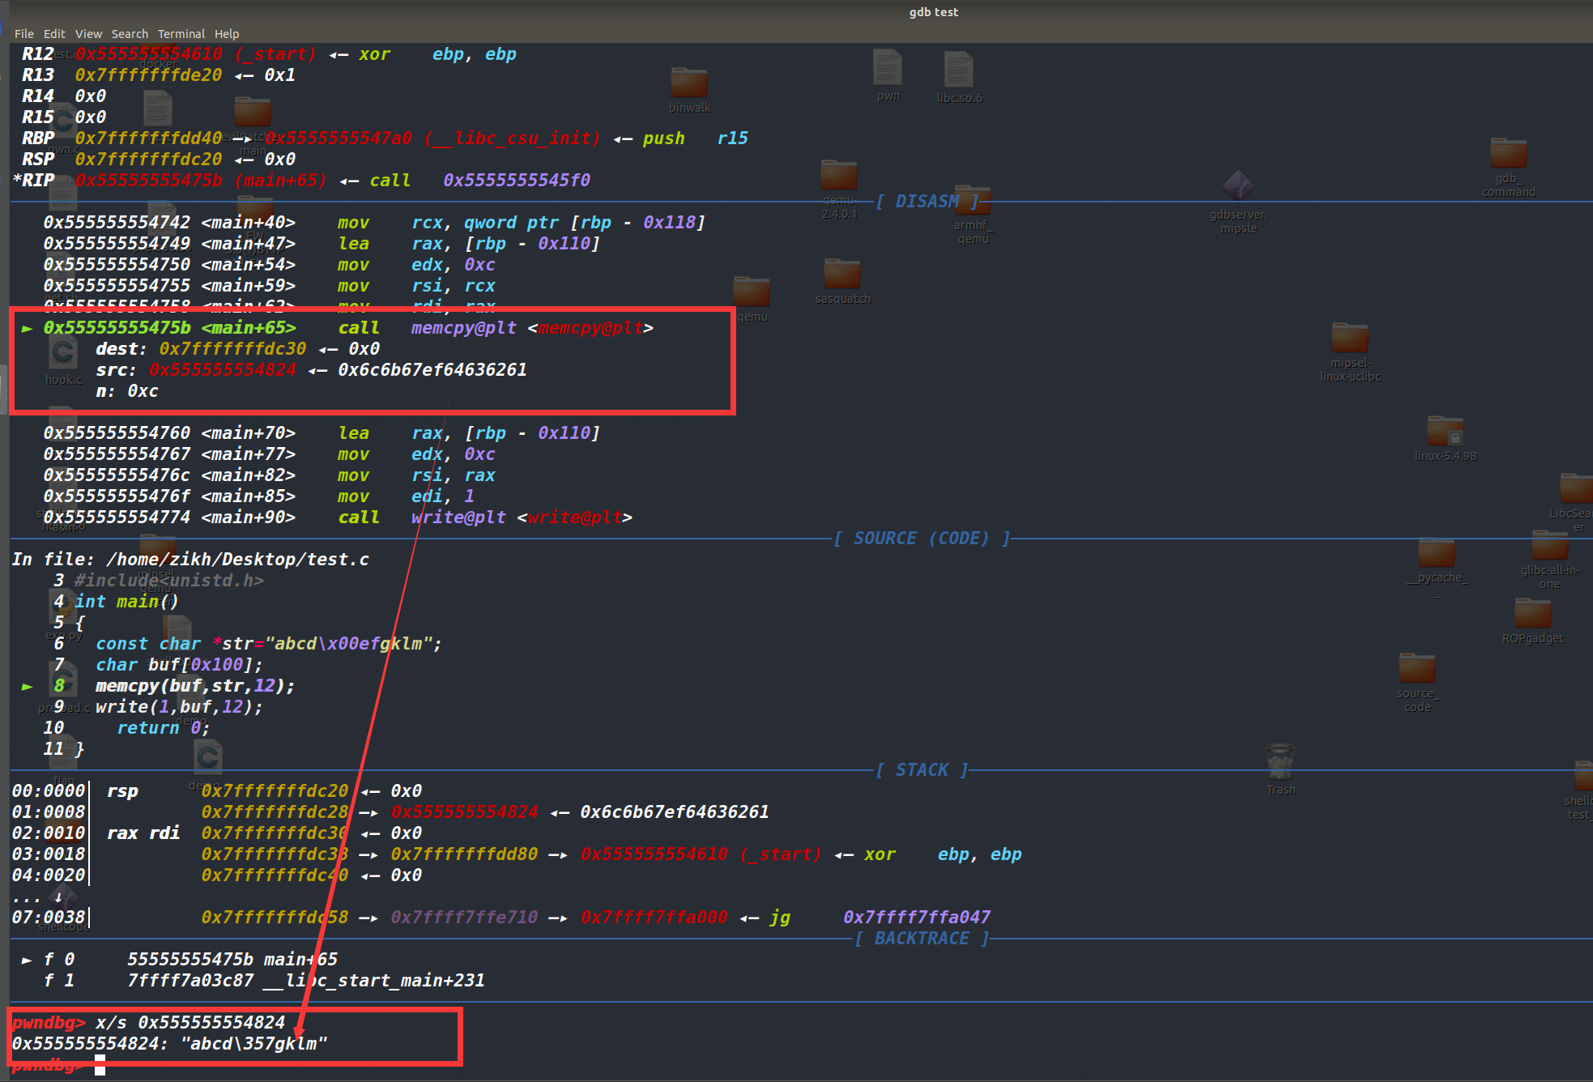Click the 'gdb test' window title

coord(933,11)
